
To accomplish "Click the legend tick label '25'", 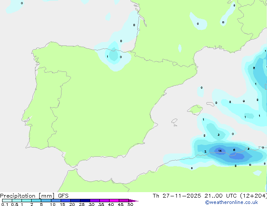I will pos(82,204).
